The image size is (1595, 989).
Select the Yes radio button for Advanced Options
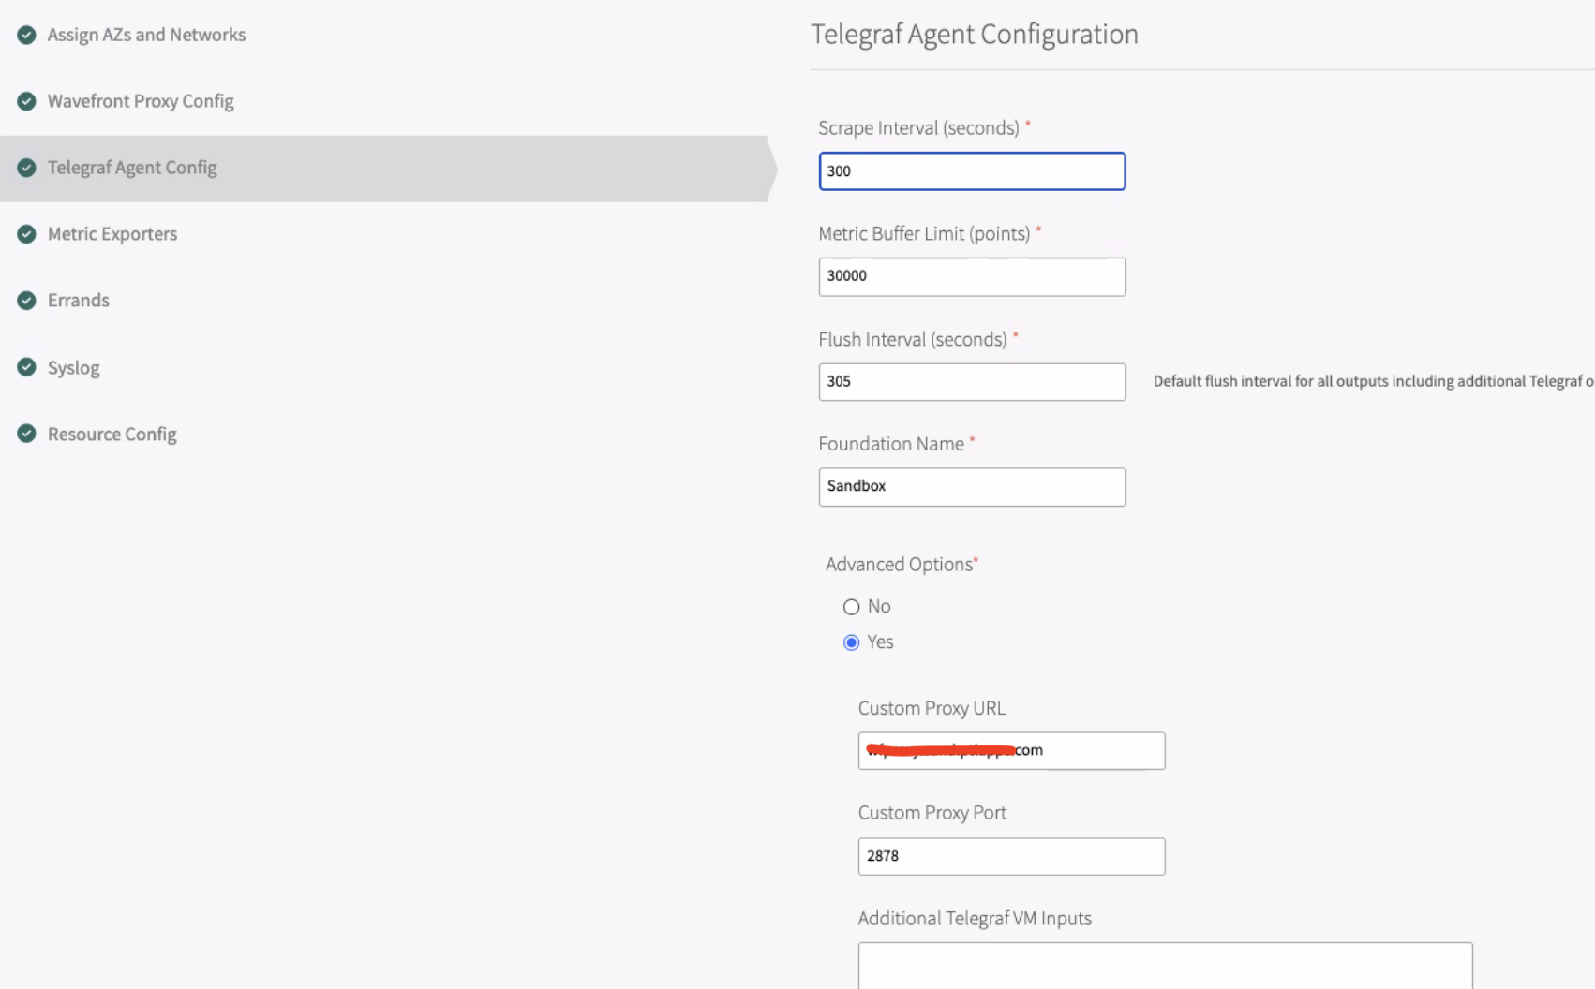point(851,642)
